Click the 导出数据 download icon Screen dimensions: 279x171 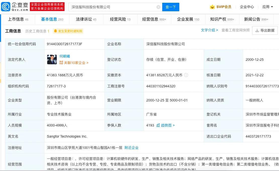pos(257,31)
